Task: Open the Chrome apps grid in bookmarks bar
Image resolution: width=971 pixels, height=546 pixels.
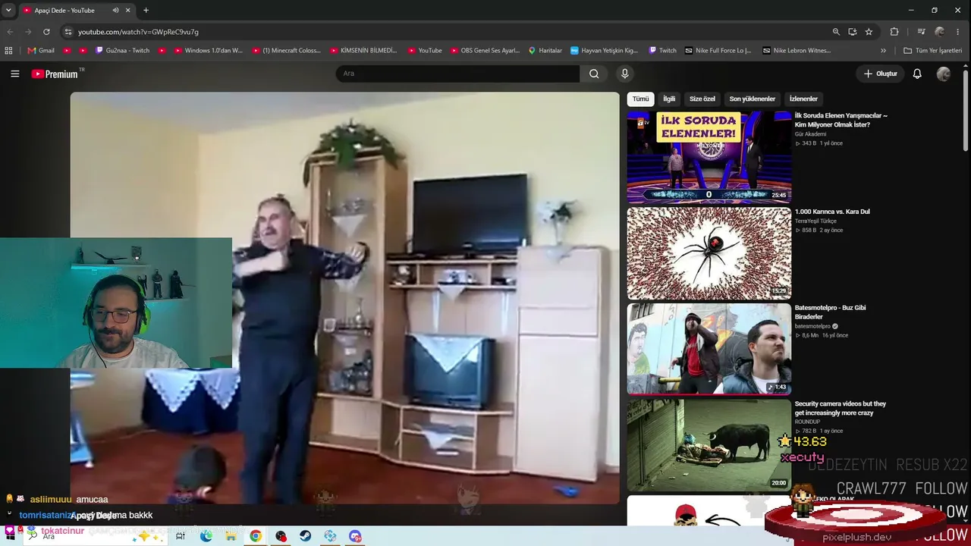Action: pos(9,51)
